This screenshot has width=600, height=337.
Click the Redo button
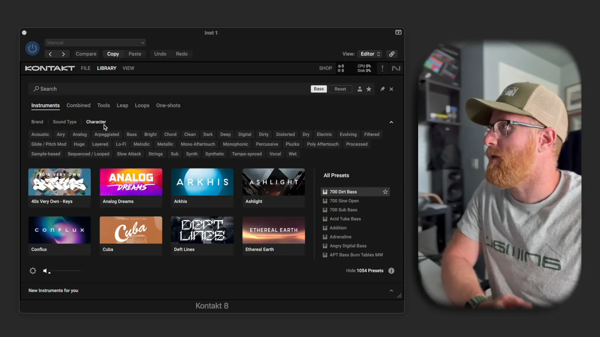pyautogui.click(x=182, y=54)
